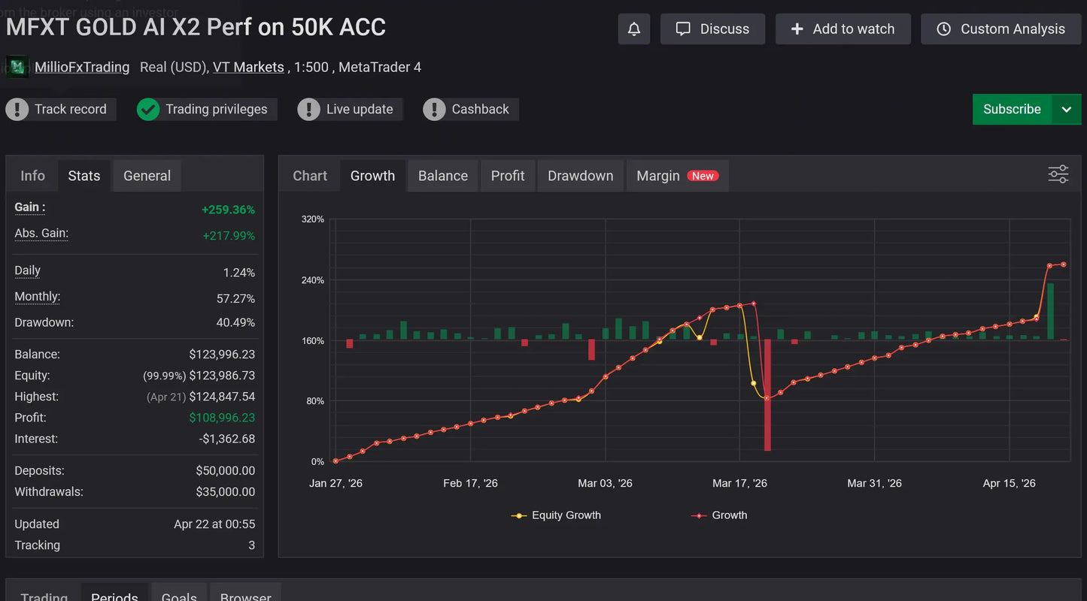This screenshot has height=601, width=1087.
Task: Click the New badge on Margin tab
Action: (703, 176)
